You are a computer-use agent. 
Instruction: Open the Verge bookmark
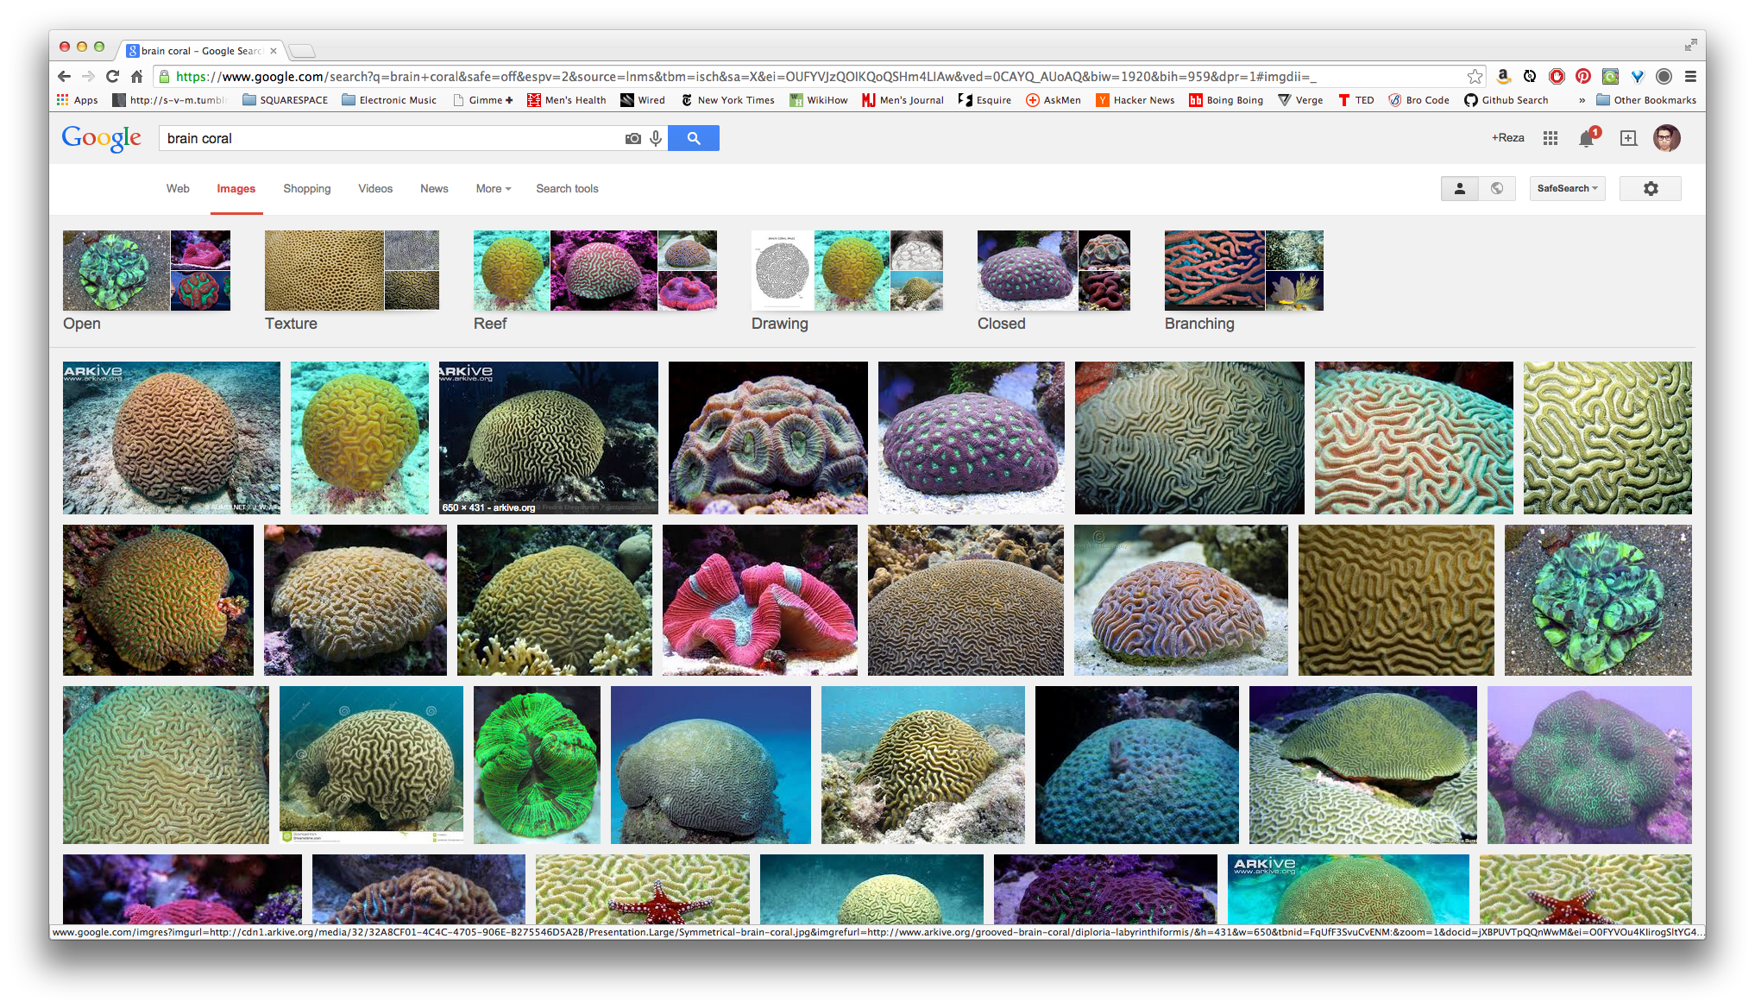[x=1301, y=100]
